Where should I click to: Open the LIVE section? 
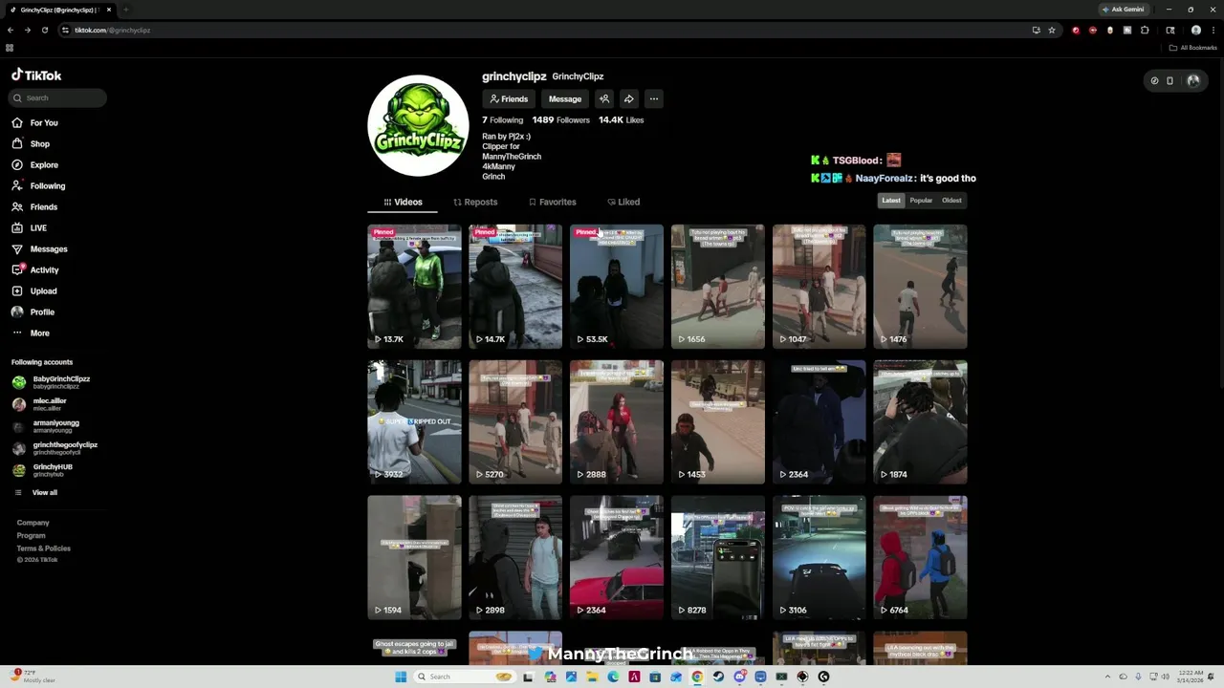click(x=30, y=227)
